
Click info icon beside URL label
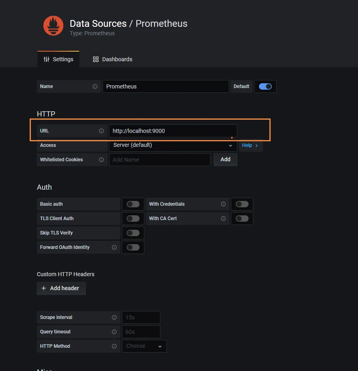pyautogui.click(x=101, y=131)
